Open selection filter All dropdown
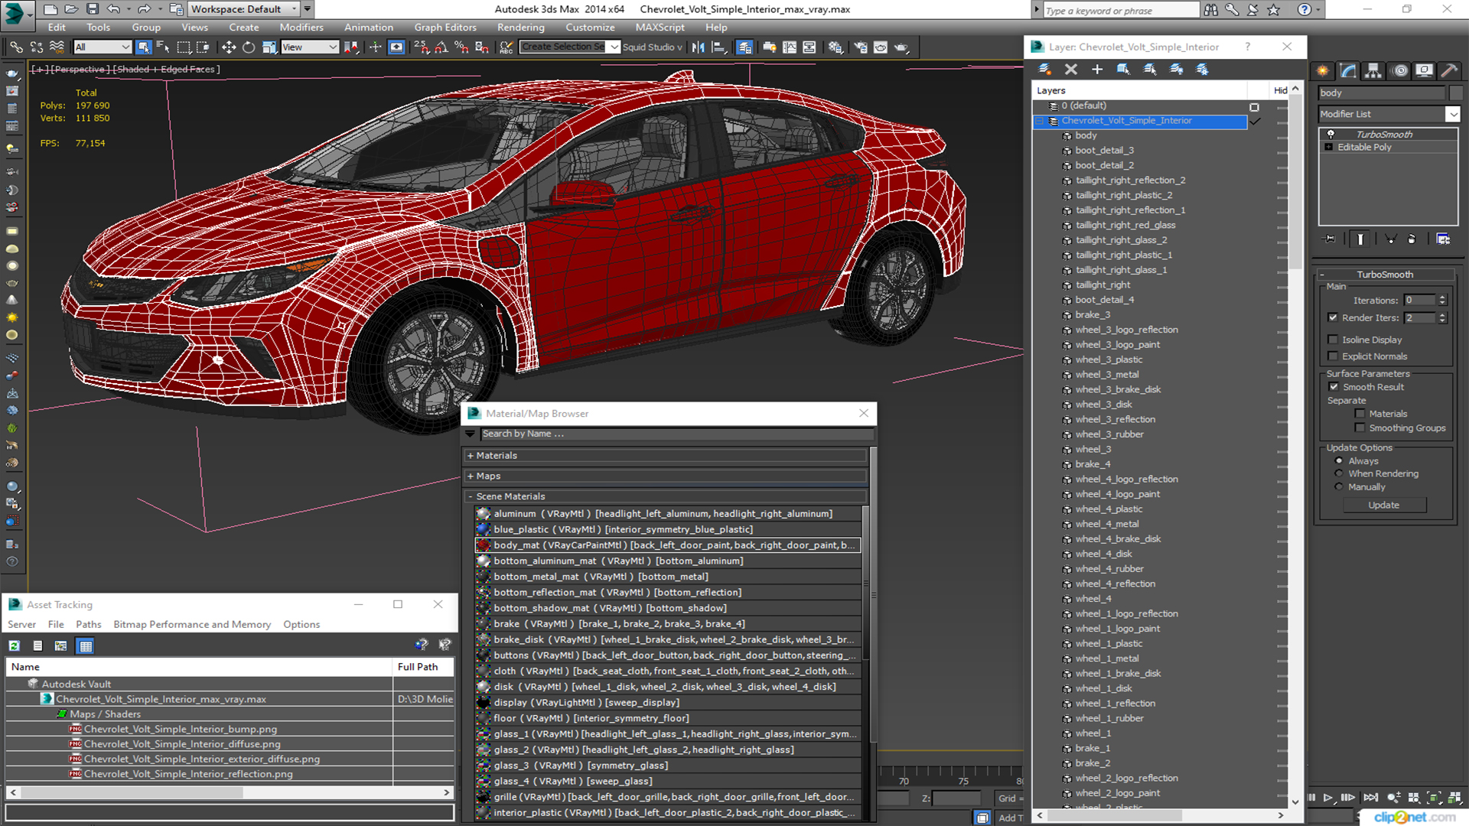 pos(103,47)
